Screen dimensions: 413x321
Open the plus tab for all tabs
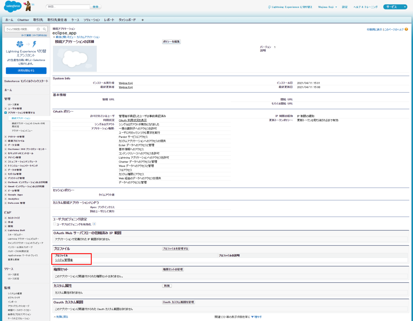coord(142,20)
